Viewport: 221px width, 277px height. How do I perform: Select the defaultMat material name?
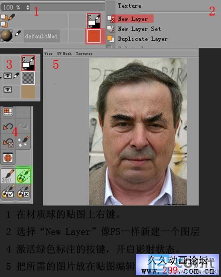click(x=41, y=36)
